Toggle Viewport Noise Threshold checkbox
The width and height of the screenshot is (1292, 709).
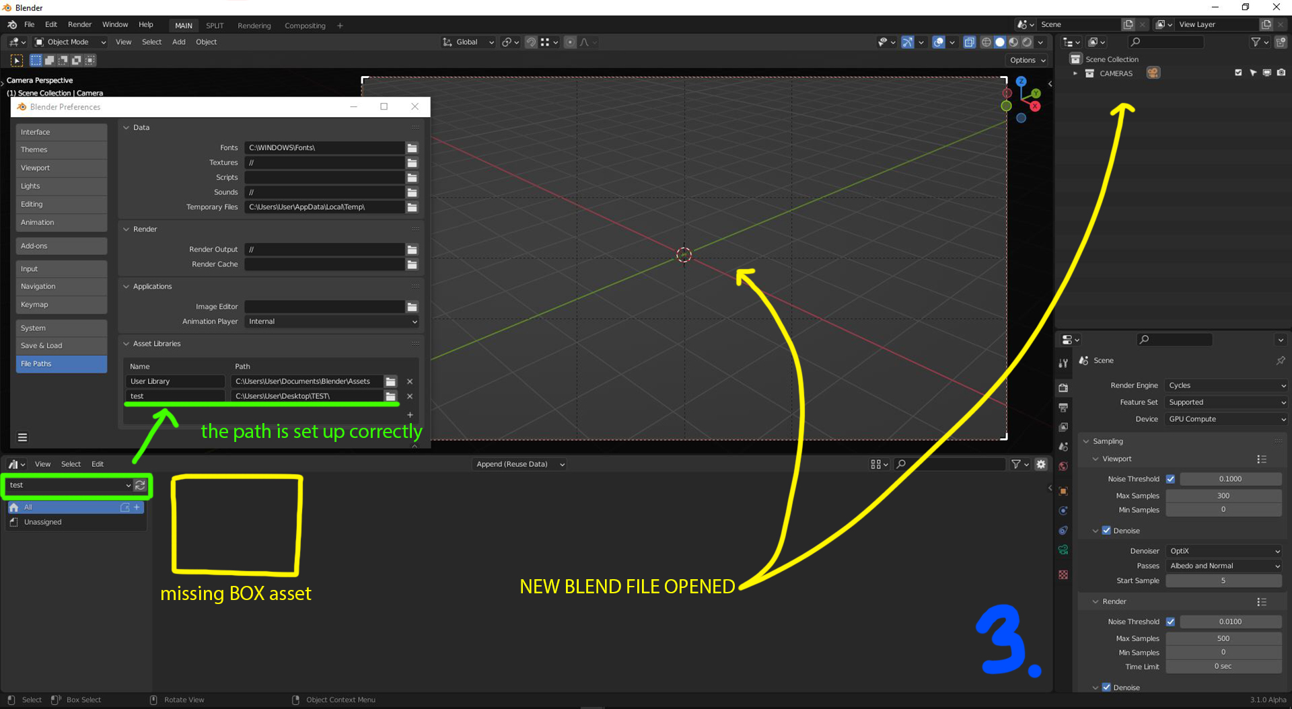[x=1170, y=479]
